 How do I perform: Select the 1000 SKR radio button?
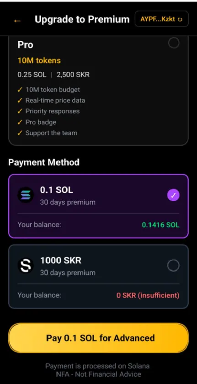click(x=173, y=266)
